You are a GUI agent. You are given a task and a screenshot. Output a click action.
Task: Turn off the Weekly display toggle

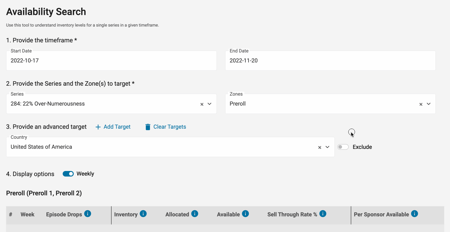coord(68,174)
